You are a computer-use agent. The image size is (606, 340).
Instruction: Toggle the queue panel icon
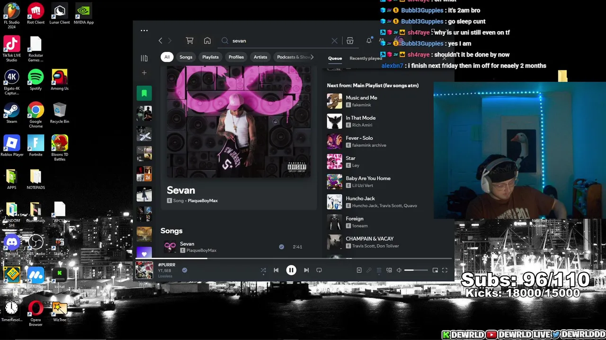coord(379,270)
